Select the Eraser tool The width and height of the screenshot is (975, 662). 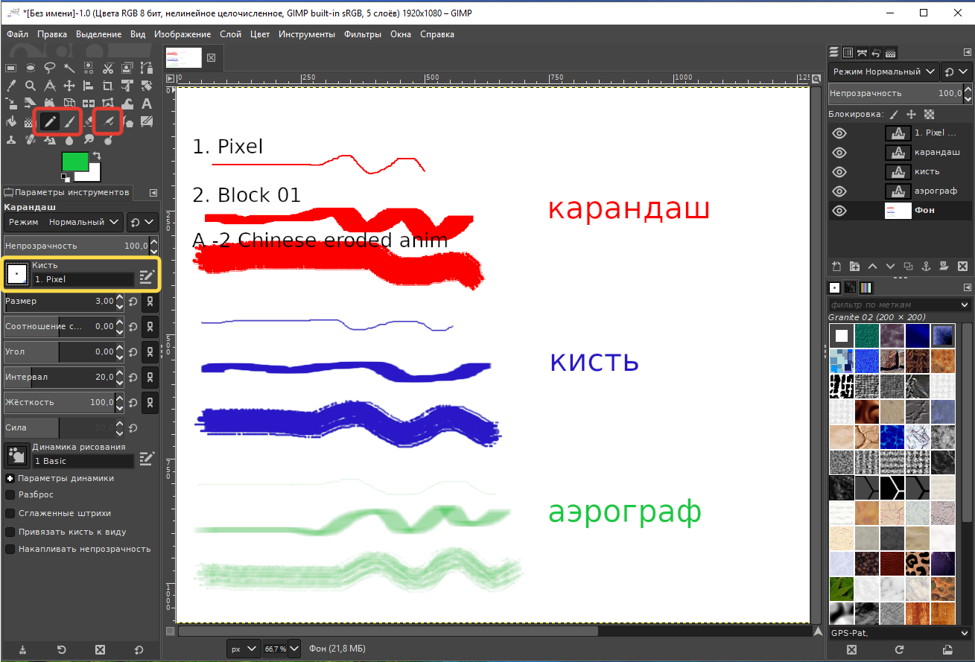pos(89,121)
